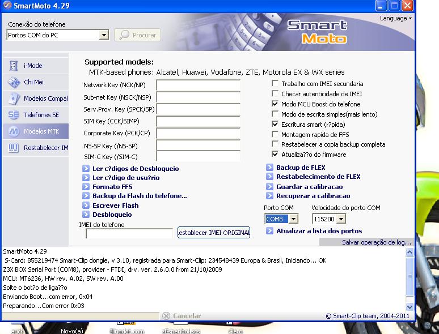Enable Modo de escrita simples checkbox
Viewport: 439px width, 334px height.
point(275,114)
